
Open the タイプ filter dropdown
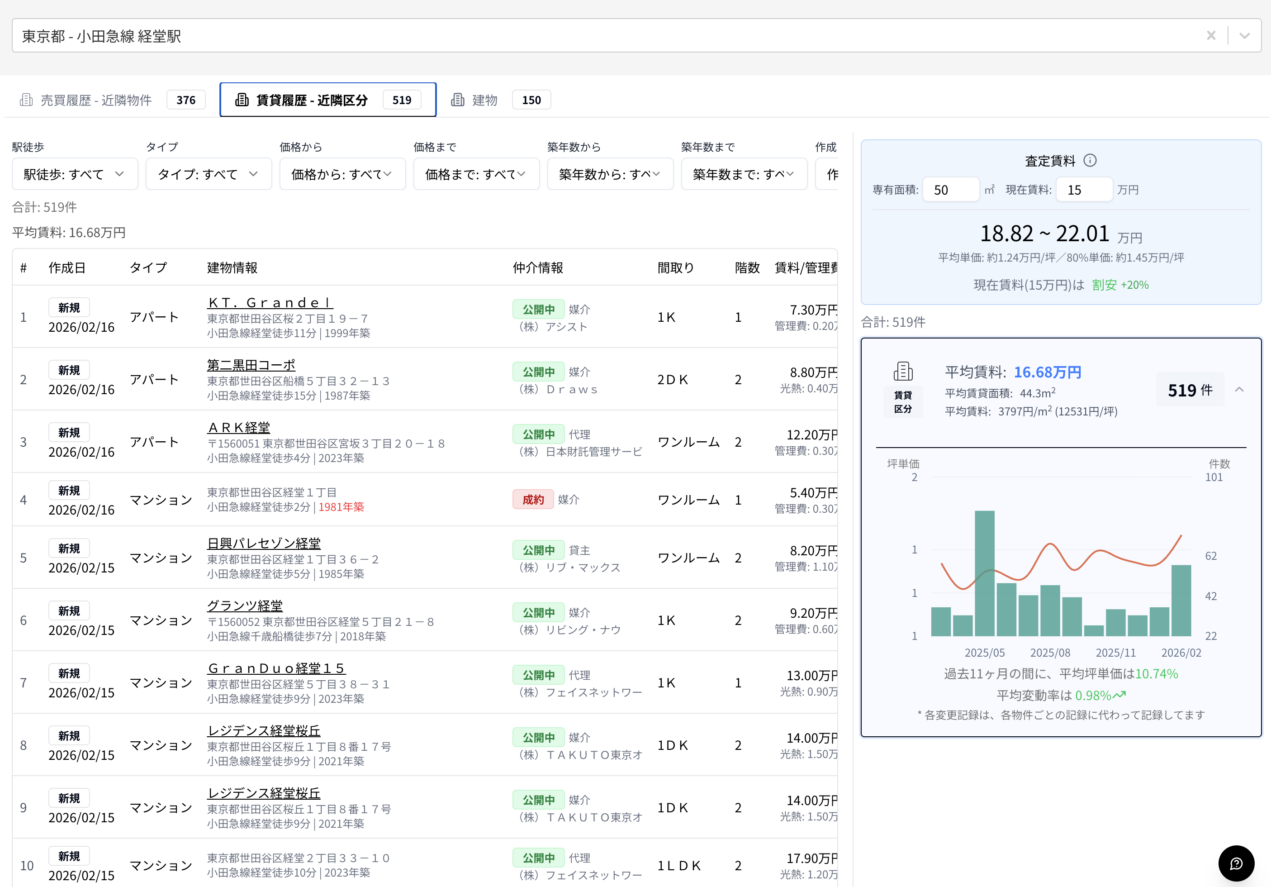click(x=209, y=173)
